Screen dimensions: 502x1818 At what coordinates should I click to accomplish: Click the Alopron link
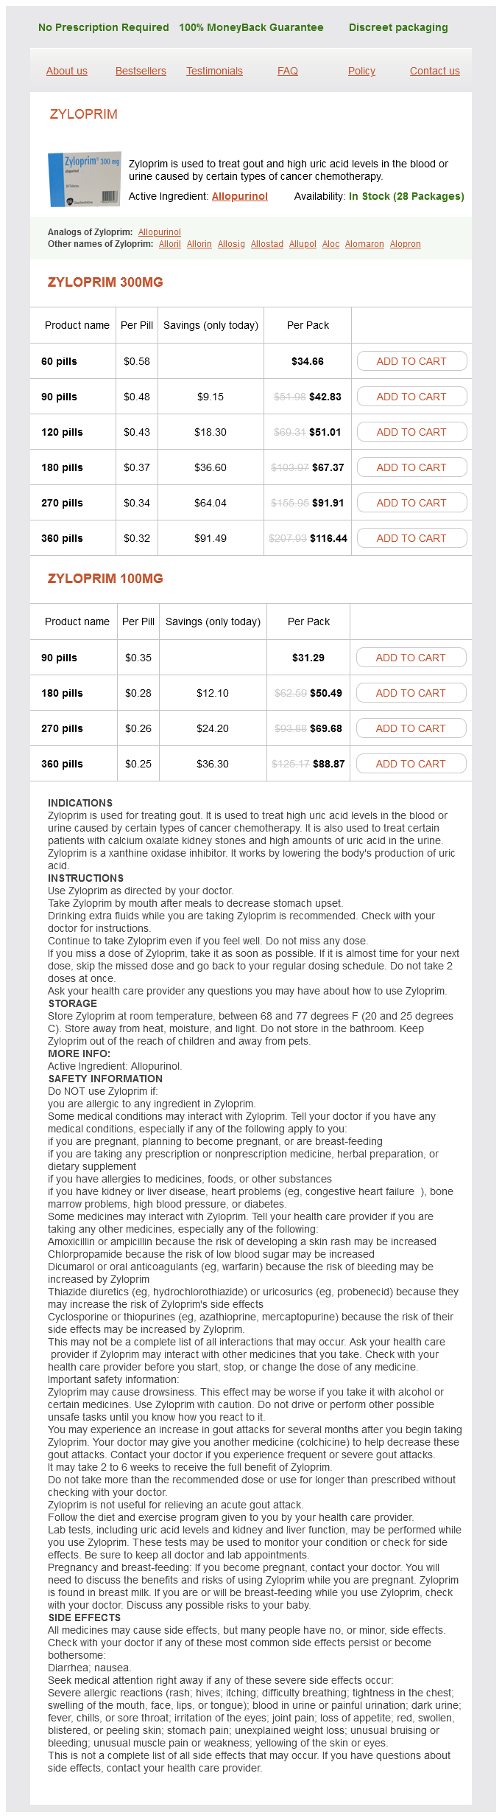(x=406, y=244)
